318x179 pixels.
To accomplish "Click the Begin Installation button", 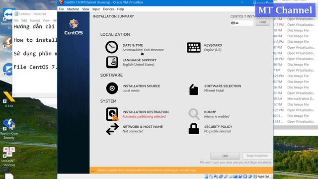I will [257, 156].
